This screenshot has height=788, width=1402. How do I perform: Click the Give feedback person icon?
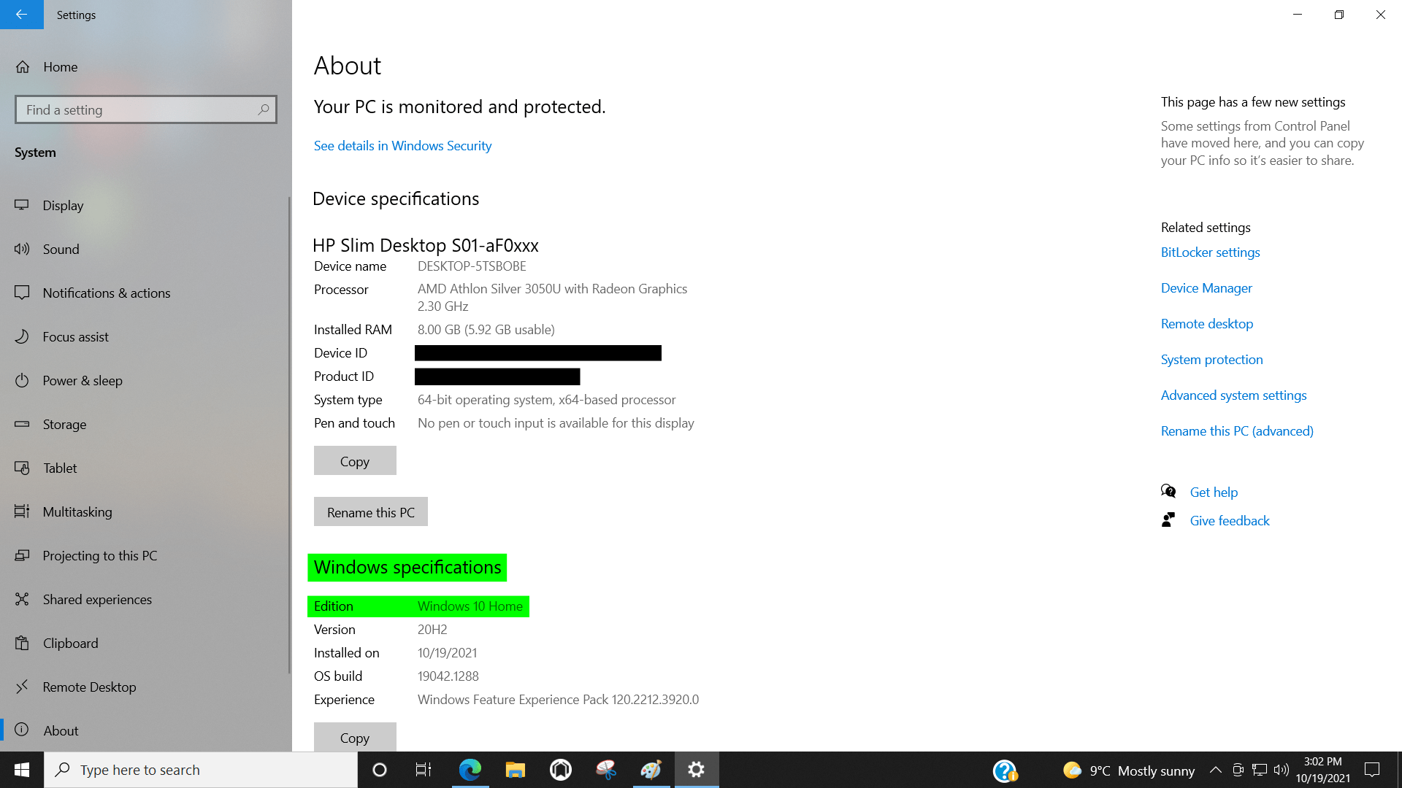click(x=1168, y=519)
